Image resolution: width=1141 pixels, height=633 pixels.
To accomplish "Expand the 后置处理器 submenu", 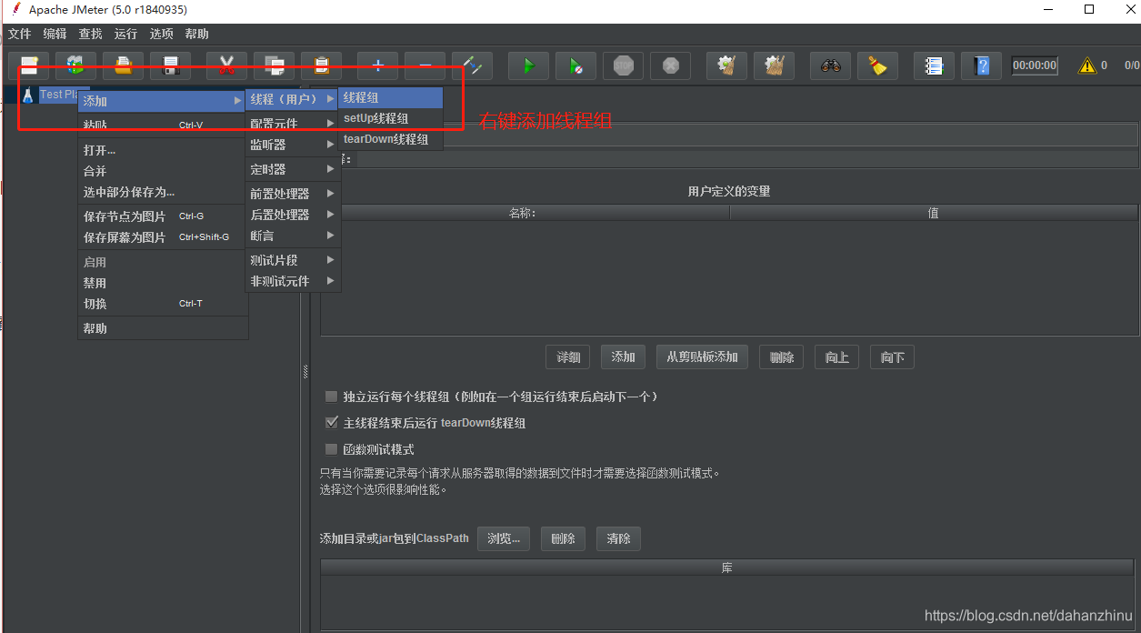I will point(292,215).
